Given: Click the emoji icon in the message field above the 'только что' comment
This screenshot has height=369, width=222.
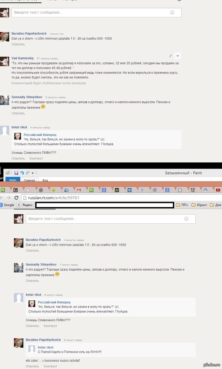Looking at the screenshot, I should 172,13.
